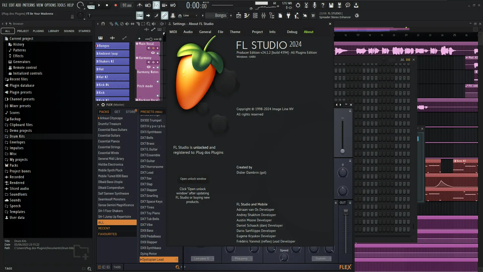Open the mixer from the toolbar
Viewport: 483px width, 272px height.
[264, 16]
